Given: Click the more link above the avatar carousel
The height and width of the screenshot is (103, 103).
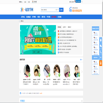Looking at the screenshot, I should [81, 60].
